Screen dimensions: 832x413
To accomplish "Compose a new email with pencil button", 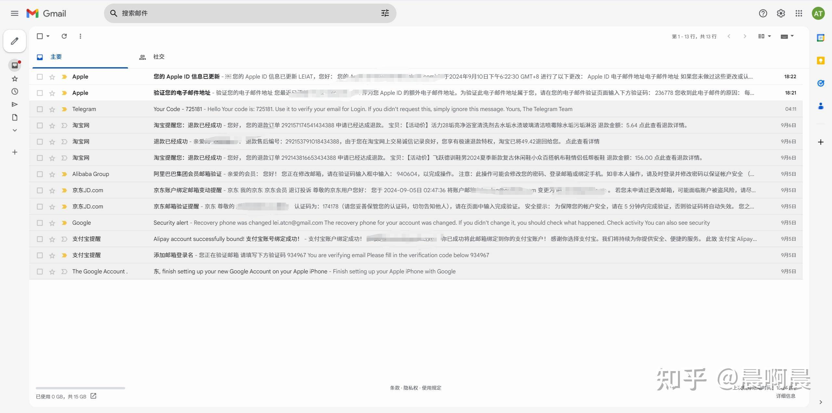I will pos(15,41).
